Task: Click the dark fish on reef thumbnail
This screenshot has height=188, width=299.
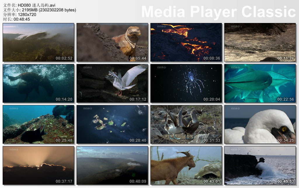Action: point(38,125)
